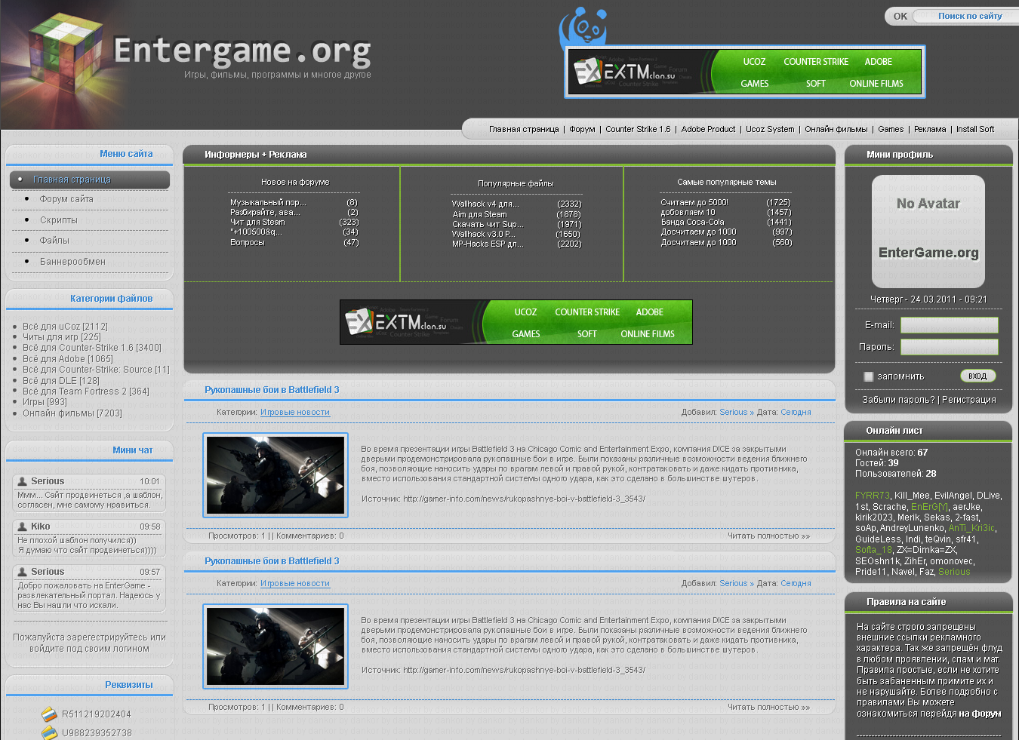Open category Читы для игр [225]
This screenshot has height=740, width=1019.
[62, 337]
